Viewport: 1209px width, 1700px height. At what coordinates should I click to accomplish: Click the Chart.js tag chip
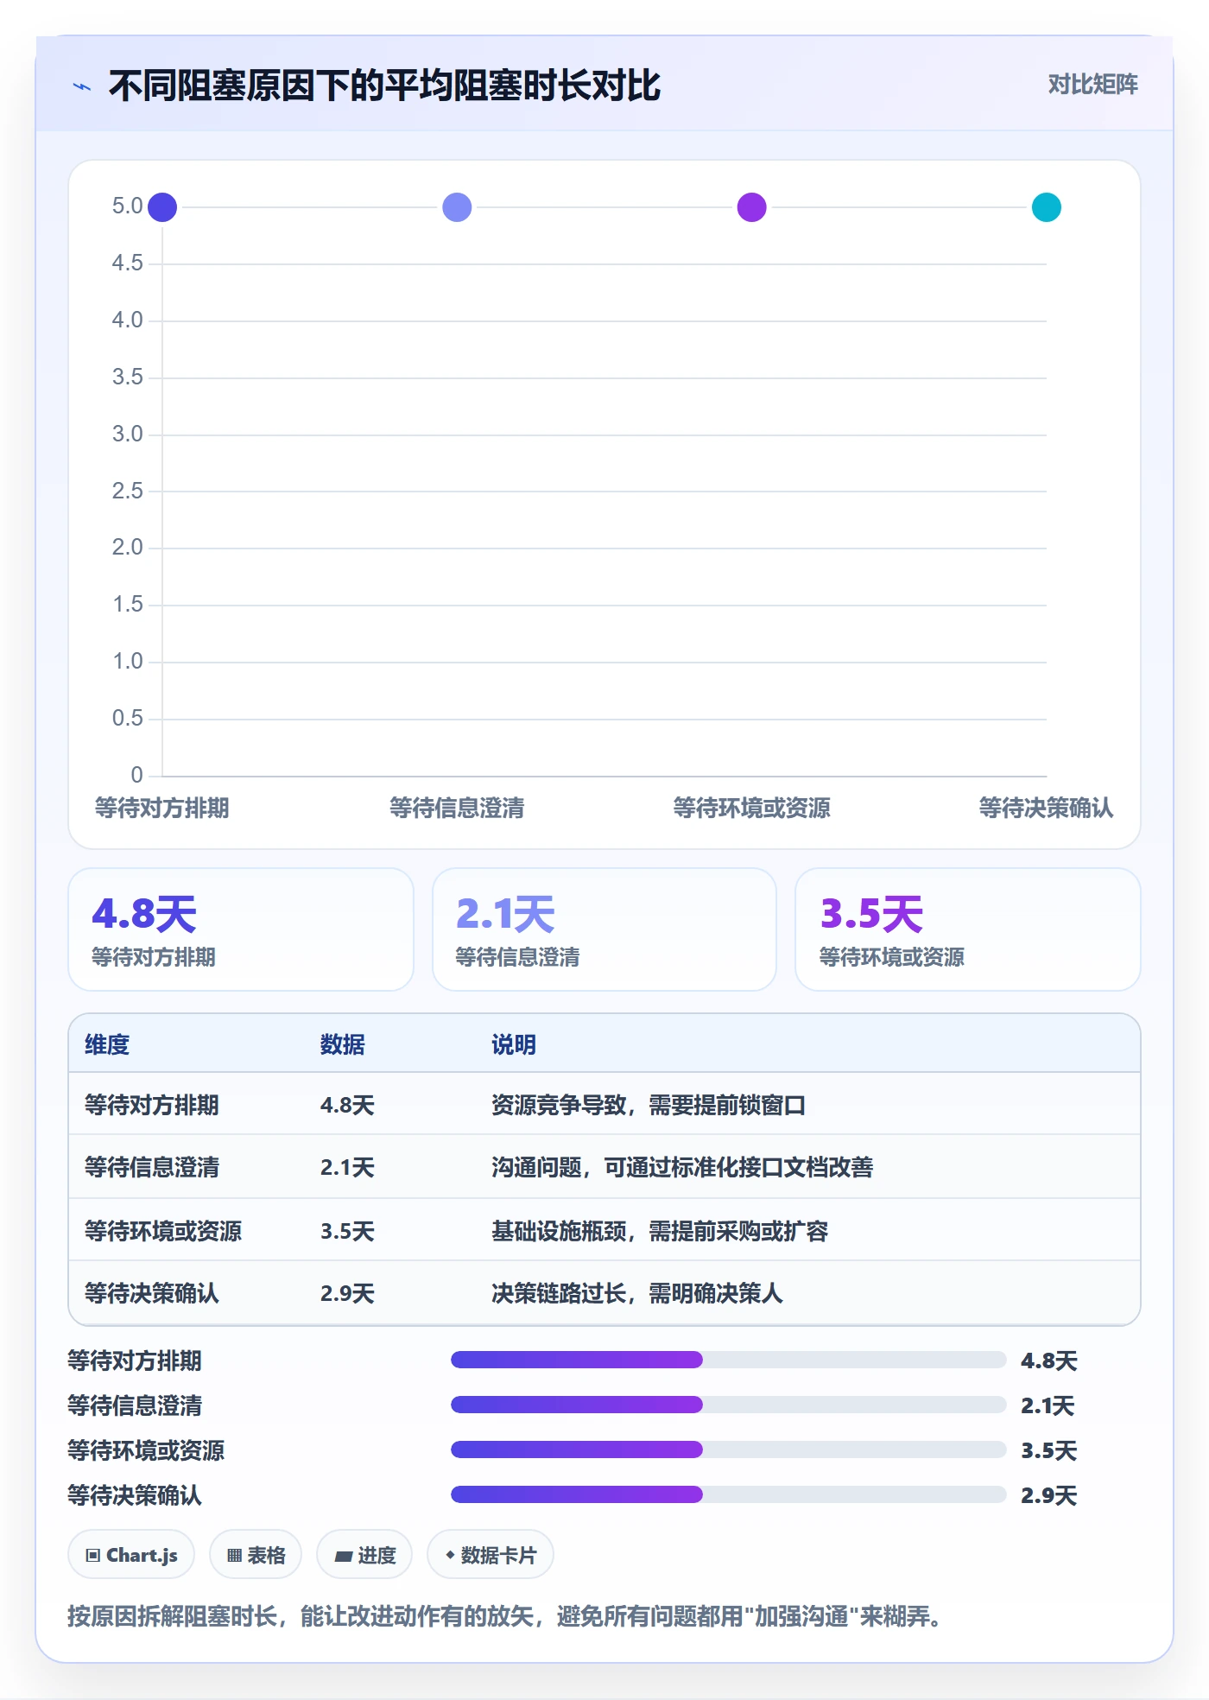(131, 1555)
